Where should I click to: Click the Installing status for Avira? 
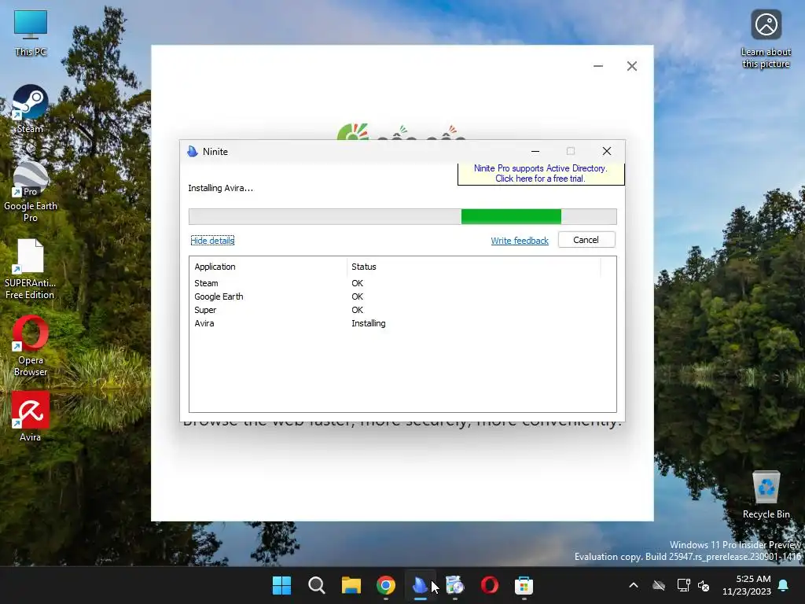(x=369, y=323)
